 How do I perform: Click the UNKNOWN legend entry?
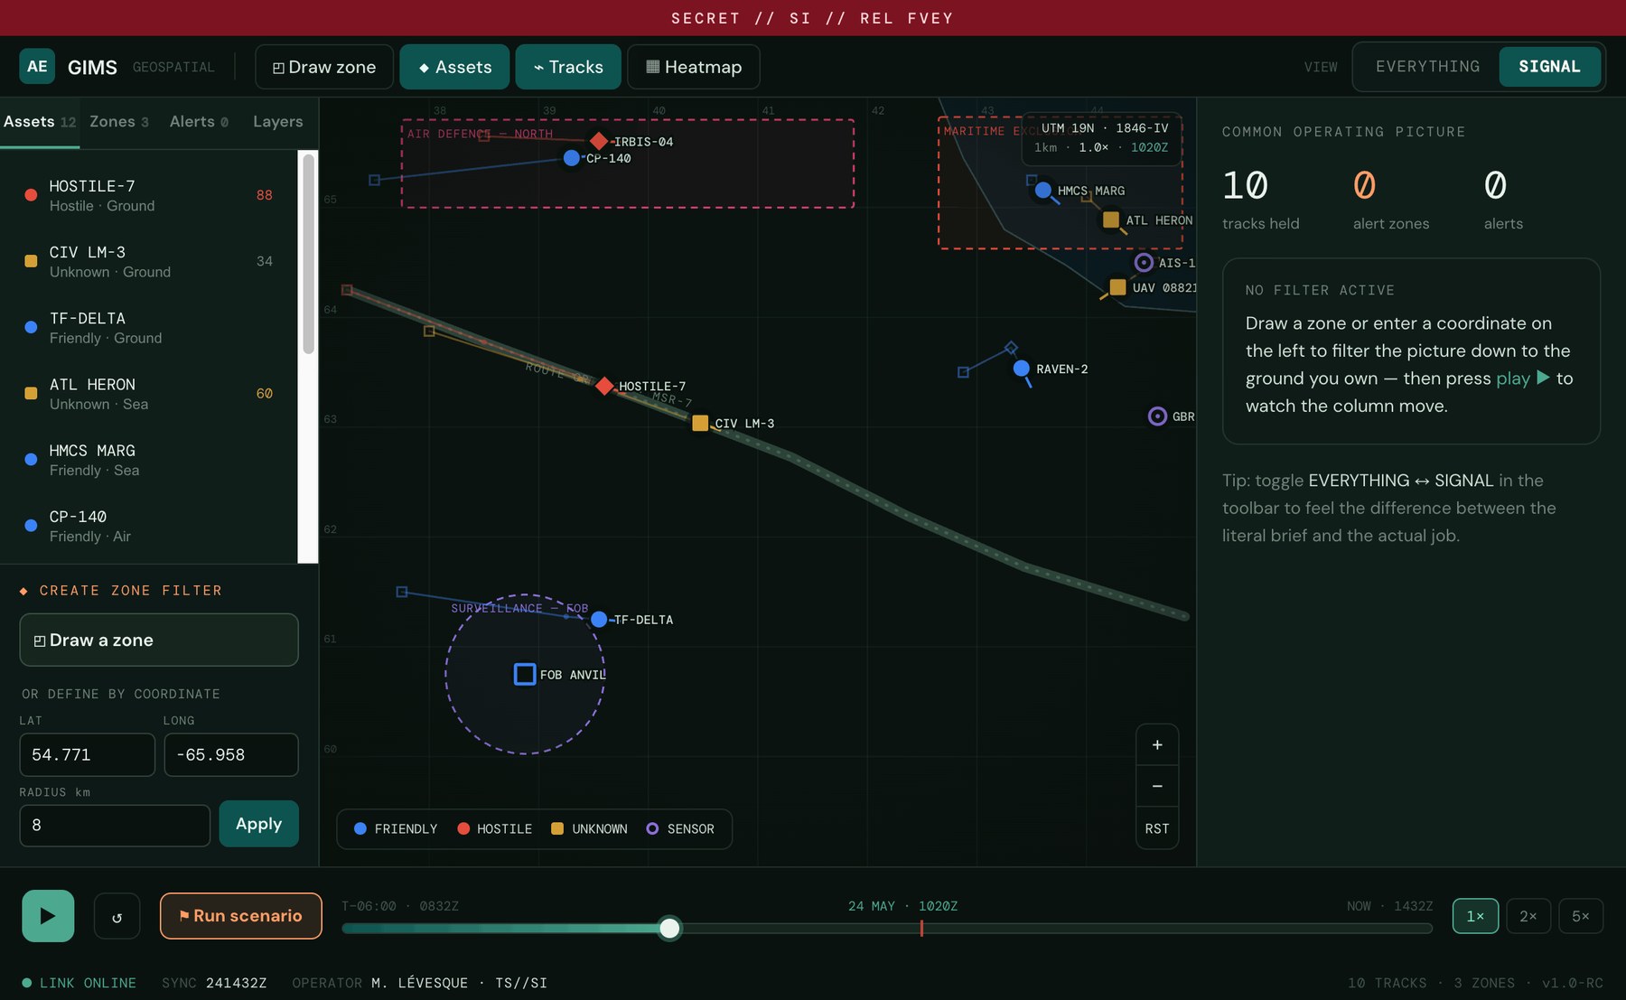coord(589,828)
